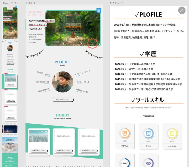
Task: Click the 趣味：音楽鑑賞 line in the modal
Action: [134, 38]
